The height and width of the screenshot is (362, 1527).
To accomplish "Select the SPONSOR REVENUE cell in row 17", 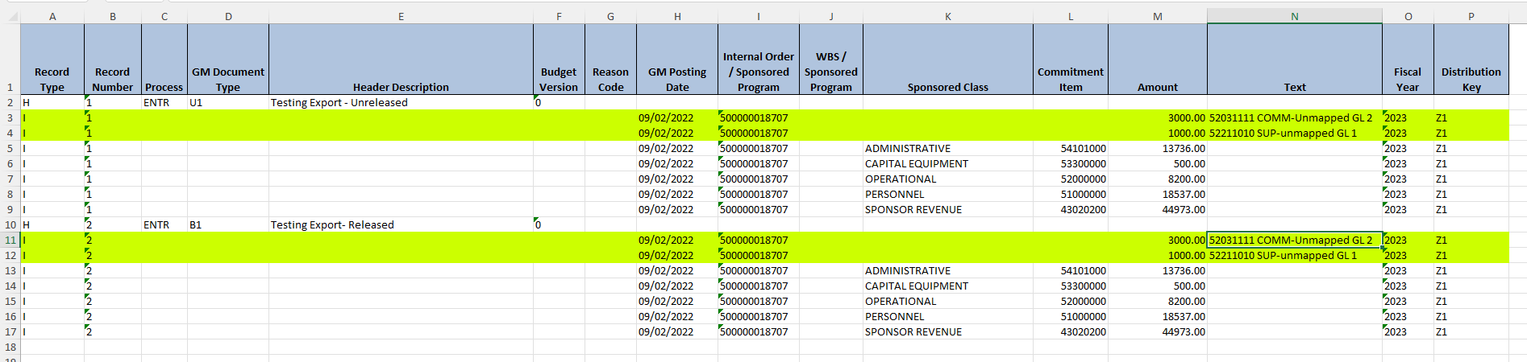I will 913,331.
